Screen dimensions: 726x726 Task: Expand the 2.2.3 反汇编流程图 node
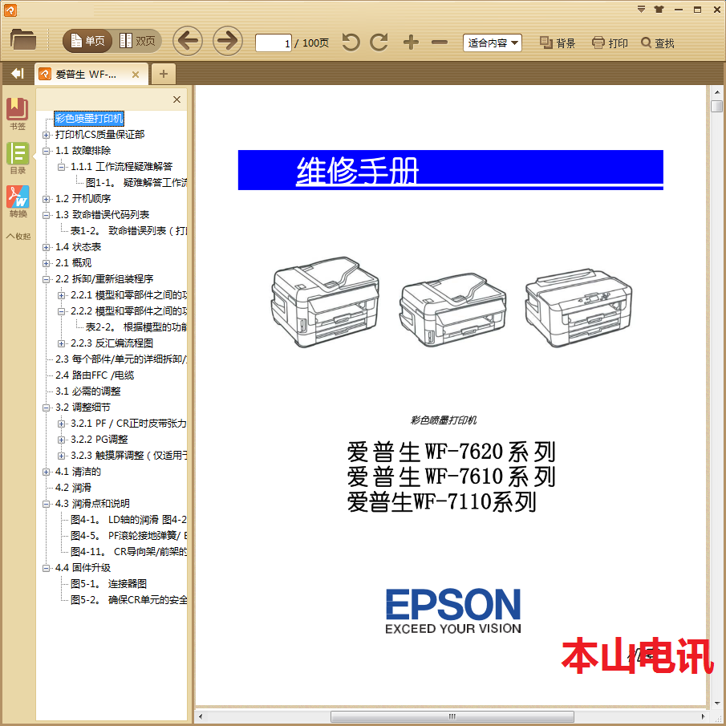[x=61, y=343]
